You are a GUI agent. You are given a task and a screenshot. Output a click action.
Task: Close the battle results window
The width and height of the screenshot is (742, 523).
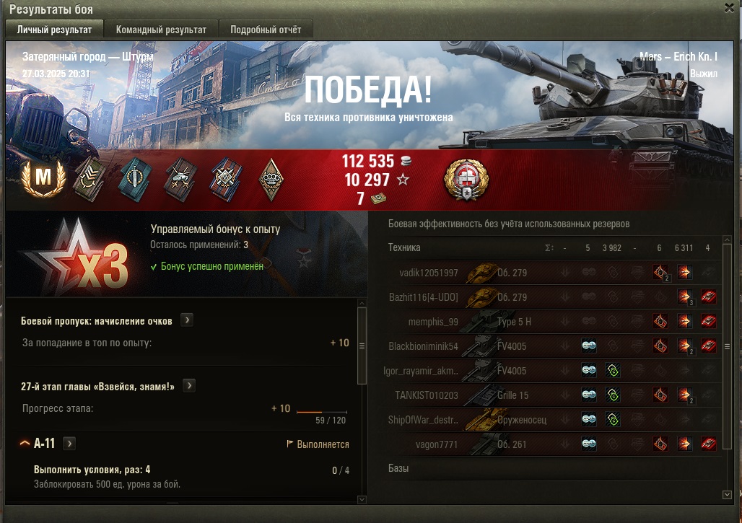click(729, 7)
